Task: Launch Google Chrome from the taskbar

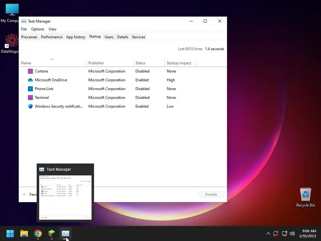Action: (38, 233)
